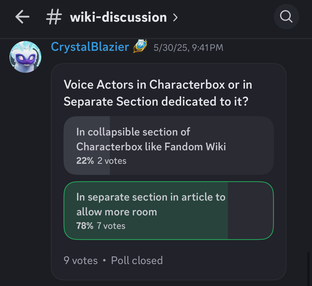Screen dimensions: 312x286
Task: Show voters for the 22% 2 votes result
Action: point(101,161)
